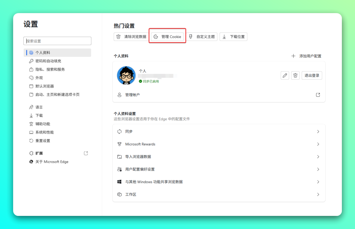Click 自定义主题 button

point(202,37)
